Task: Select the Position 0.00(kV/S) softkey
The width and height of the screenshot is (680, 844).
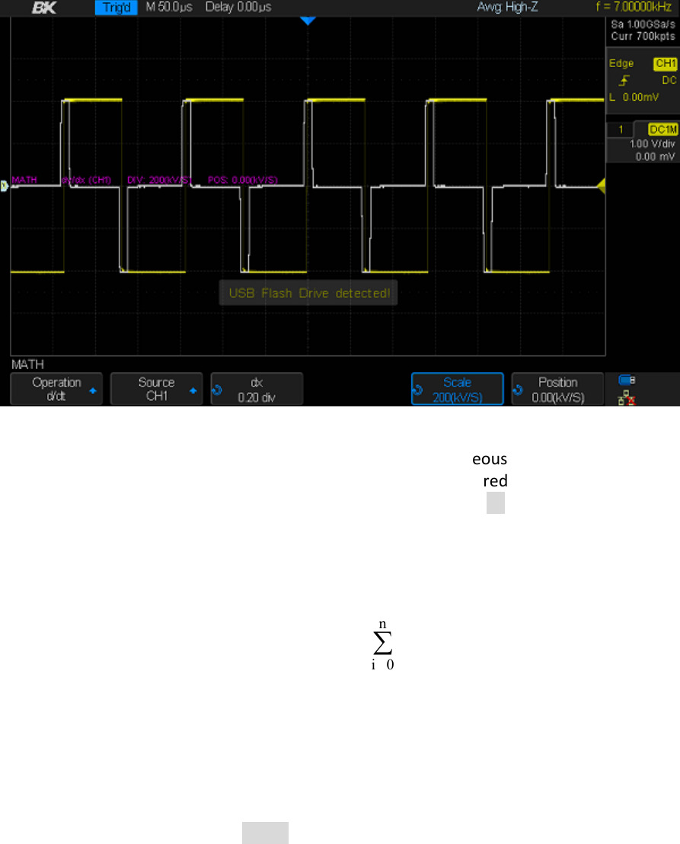Action: pos(557,389)
